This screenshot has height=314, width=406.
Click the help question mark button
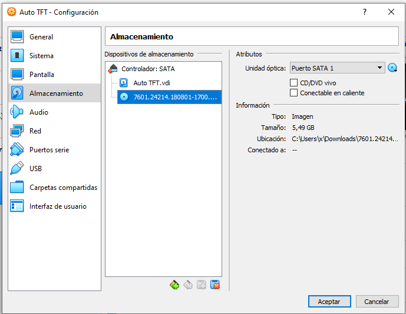pyautogui.click(x=365, y=12)
